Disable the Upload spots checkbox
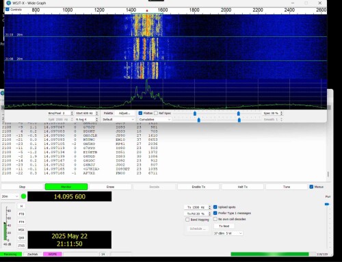Screen dimensions: 342x262 215,207
